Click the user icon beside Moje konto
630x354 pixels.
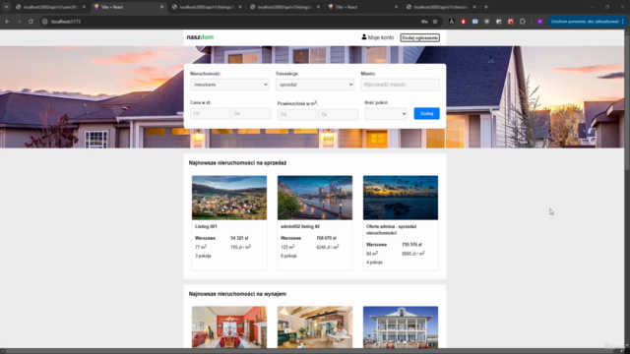(364, 37)
